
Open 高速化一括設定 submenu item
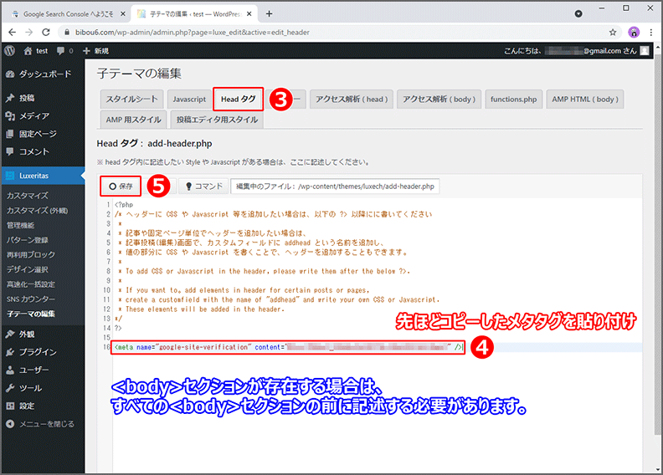pyautogui.click(x=30, y=284)
